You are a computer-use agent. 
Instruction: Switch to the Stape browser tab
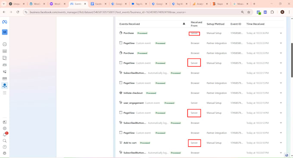(220, 4)
